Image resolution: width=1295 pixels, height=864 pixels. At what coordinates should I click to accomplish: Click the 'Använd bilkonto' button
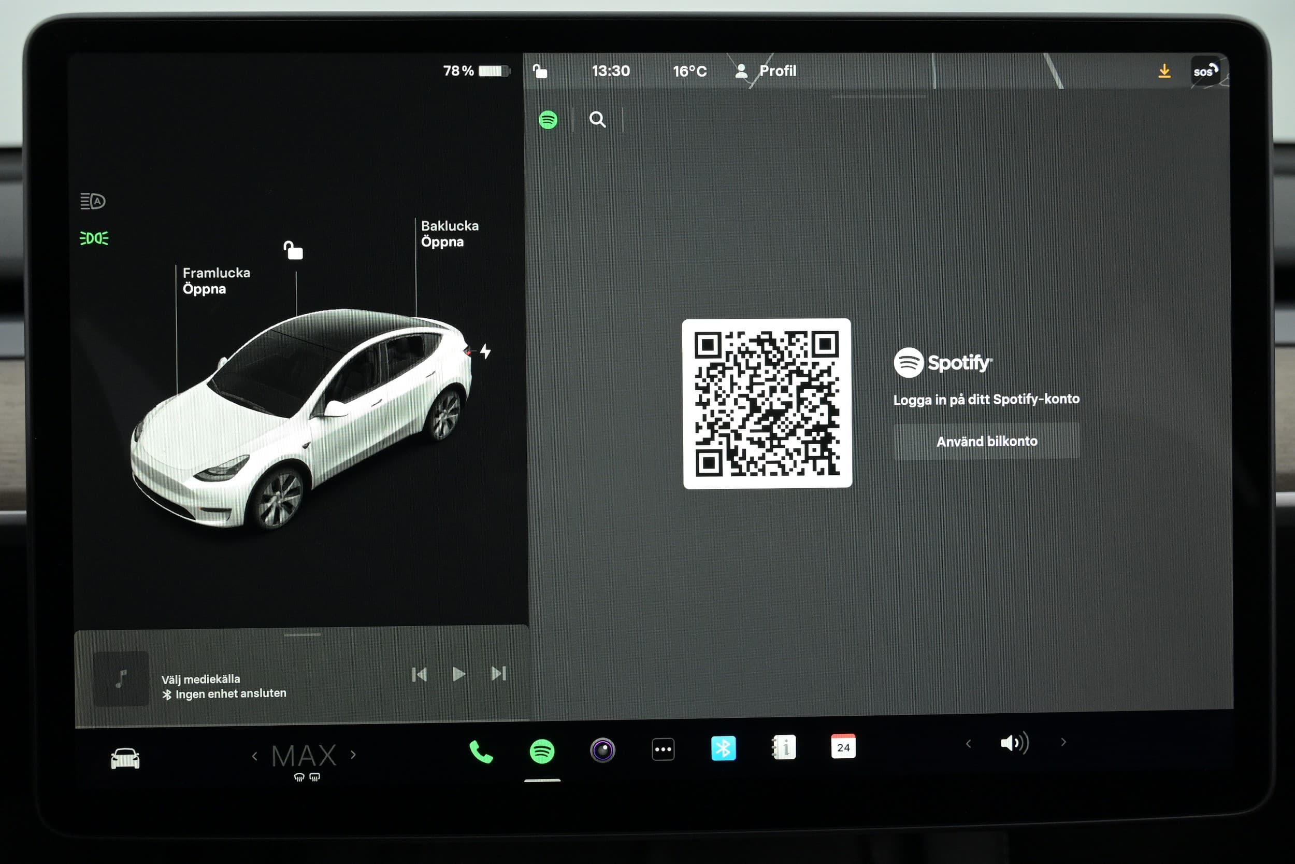point(986,441)
